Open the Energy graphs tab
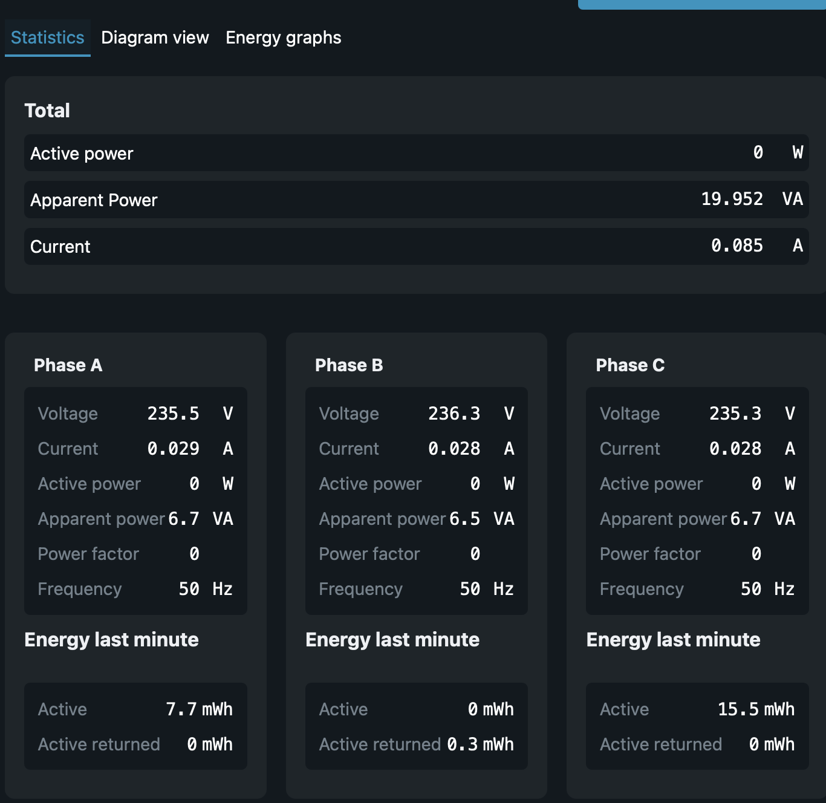This screenshot has width=826, height=803. click(283, 37)
